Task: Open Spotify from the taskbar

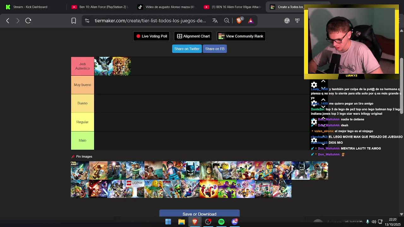Action: (221, 222)
